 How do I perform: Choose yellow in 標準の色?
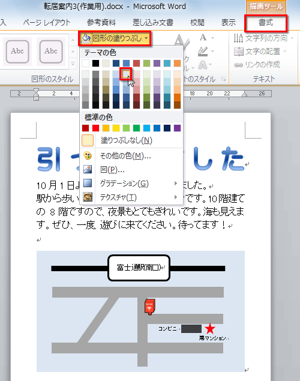(116, 128)
